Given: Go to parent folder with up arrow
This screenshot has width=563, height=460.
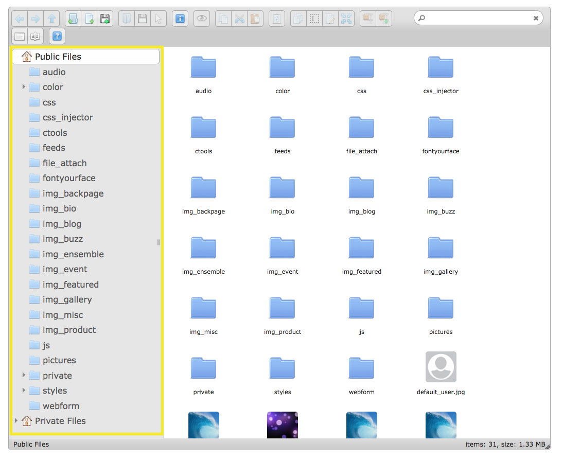Looking at the screenshot, I should (51, 19).
